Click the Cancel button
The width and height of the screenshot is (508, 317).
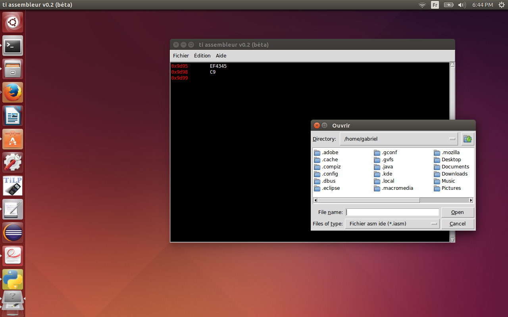pos(457,224)
